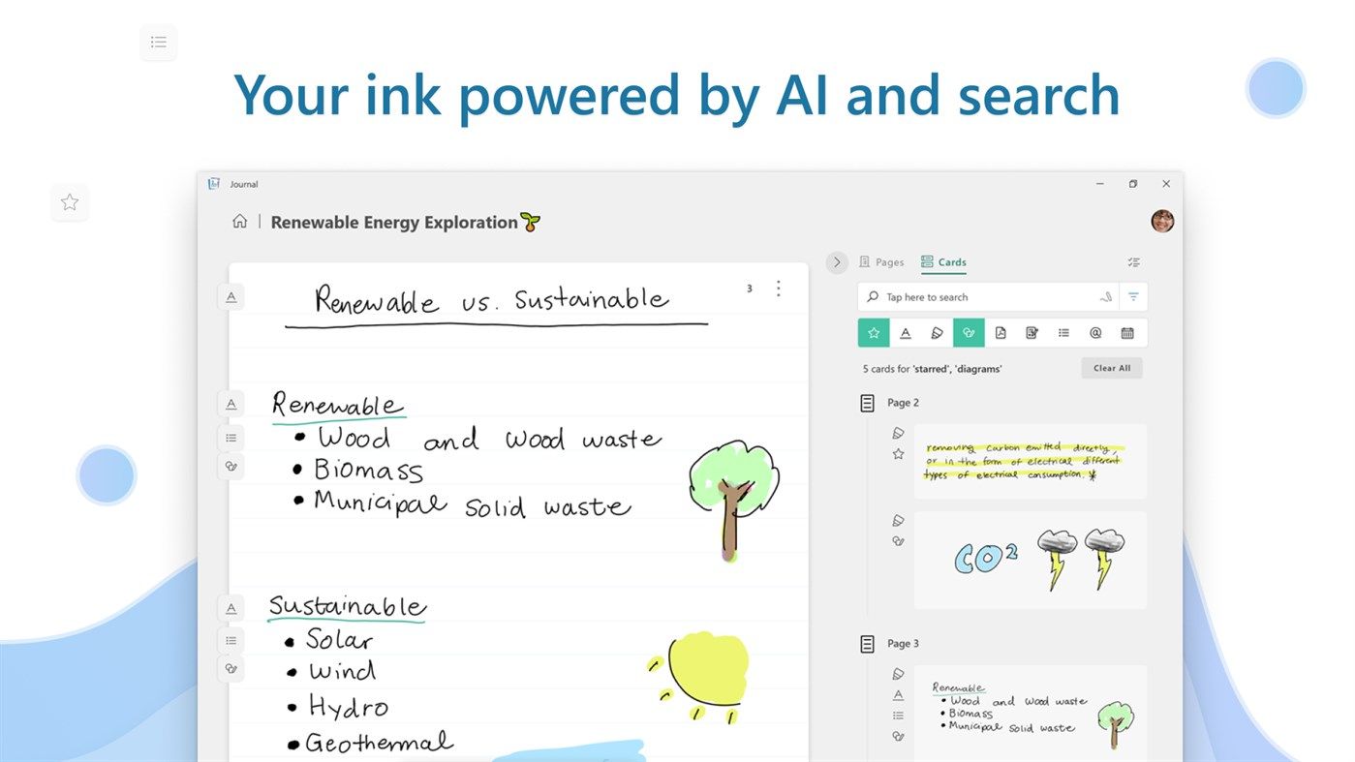Select the highlighter filter chip
Image resolution: width=1355 pixels, height=762 pixels.
click(936, 332)
